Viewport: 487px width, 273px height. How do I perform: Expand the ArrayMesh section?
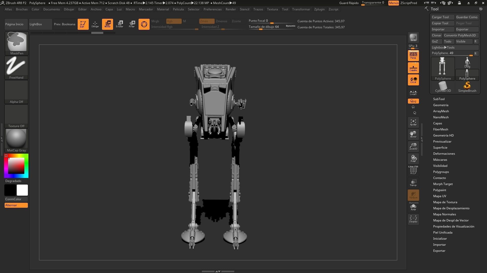(441, 111)
